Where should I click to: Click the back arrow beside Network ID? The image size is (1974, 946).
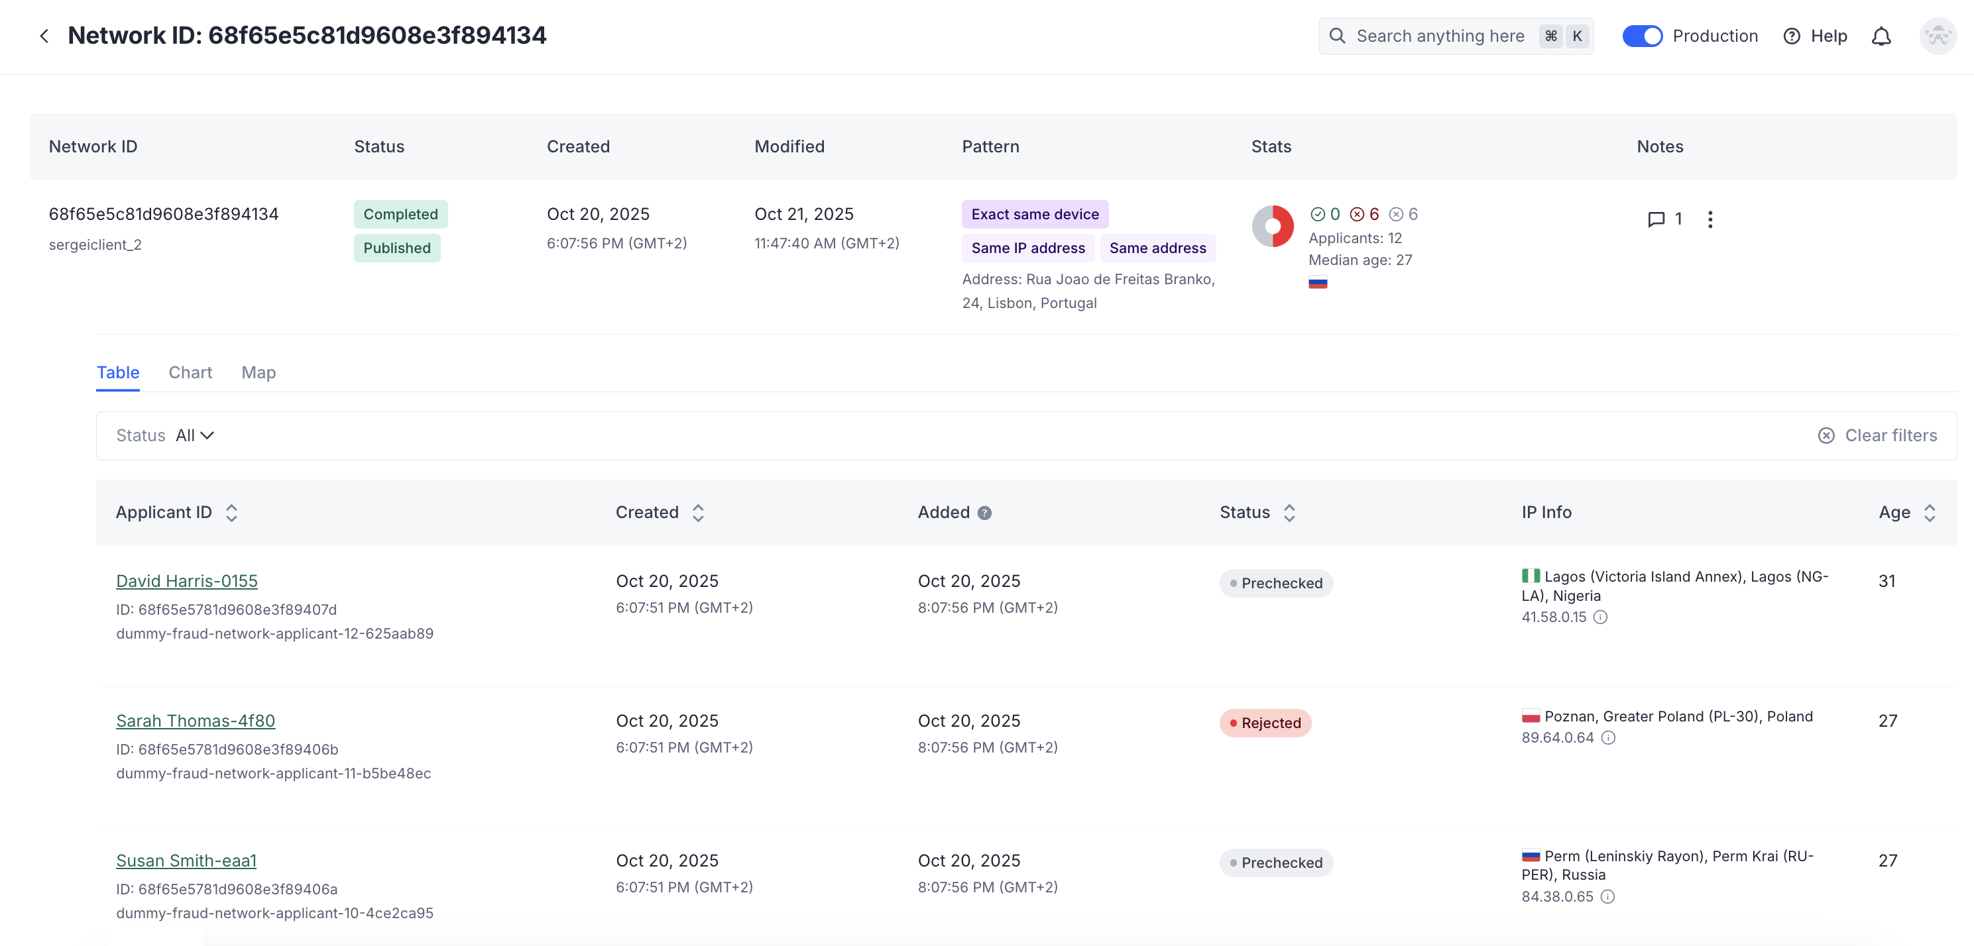coord(44,36)
